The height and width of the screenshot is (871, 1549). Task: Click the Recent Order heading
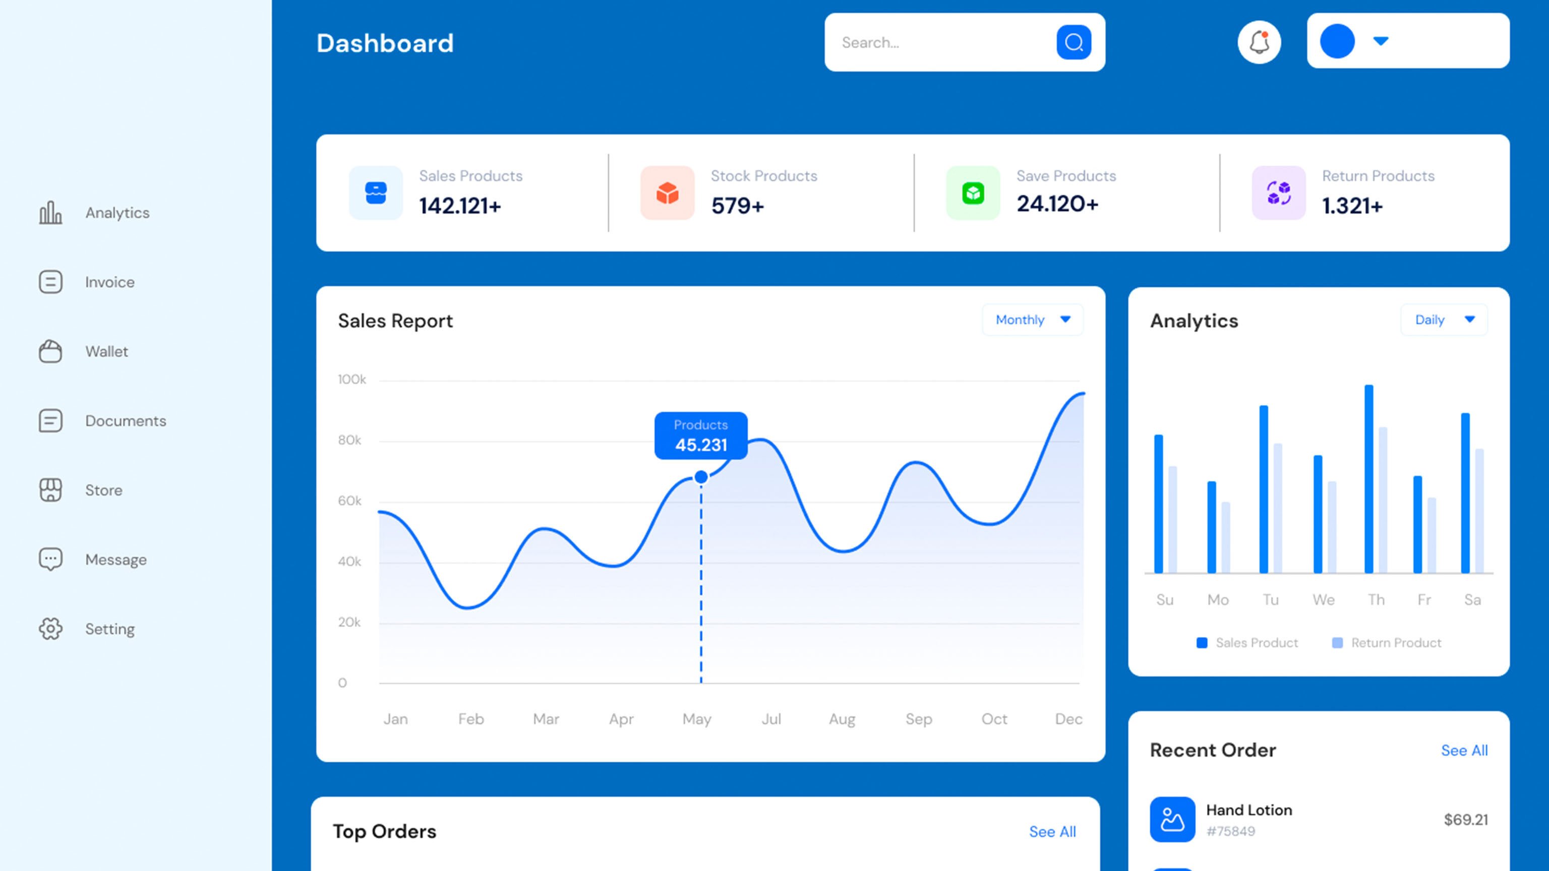pyautogui.click(x=1213, y=750)
